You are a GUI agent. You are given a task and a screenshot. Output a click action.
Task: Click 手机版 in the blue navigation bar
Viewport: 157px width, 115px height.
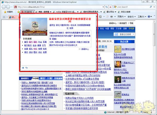[131, 29]
